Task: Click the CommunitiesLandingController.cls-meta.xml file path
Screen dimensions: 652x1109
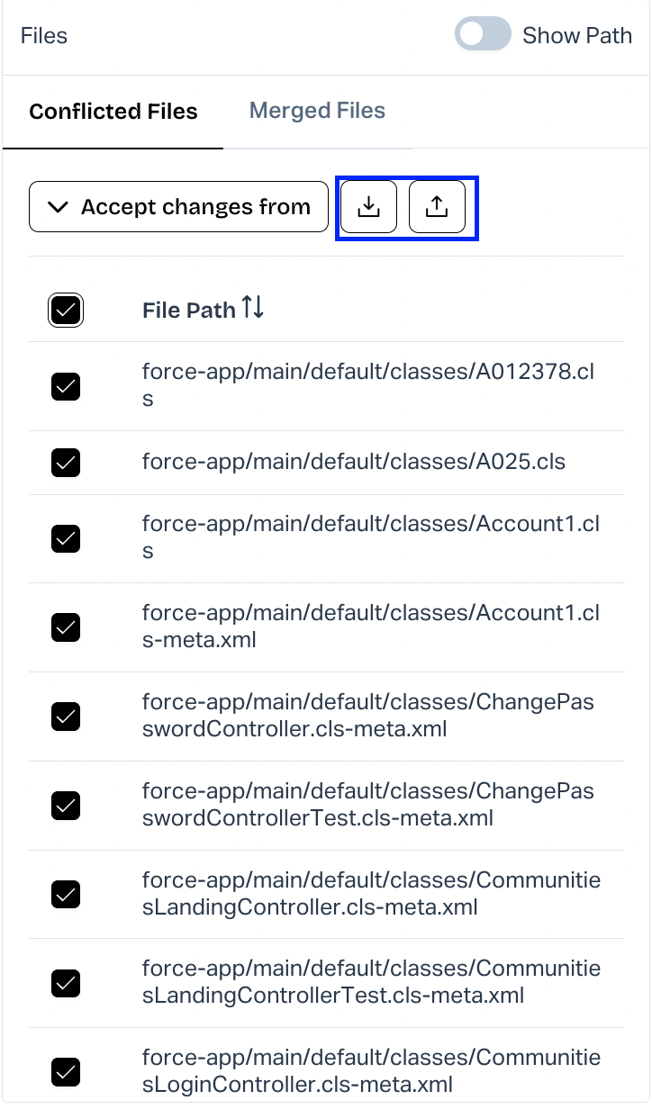Action: 371,893
